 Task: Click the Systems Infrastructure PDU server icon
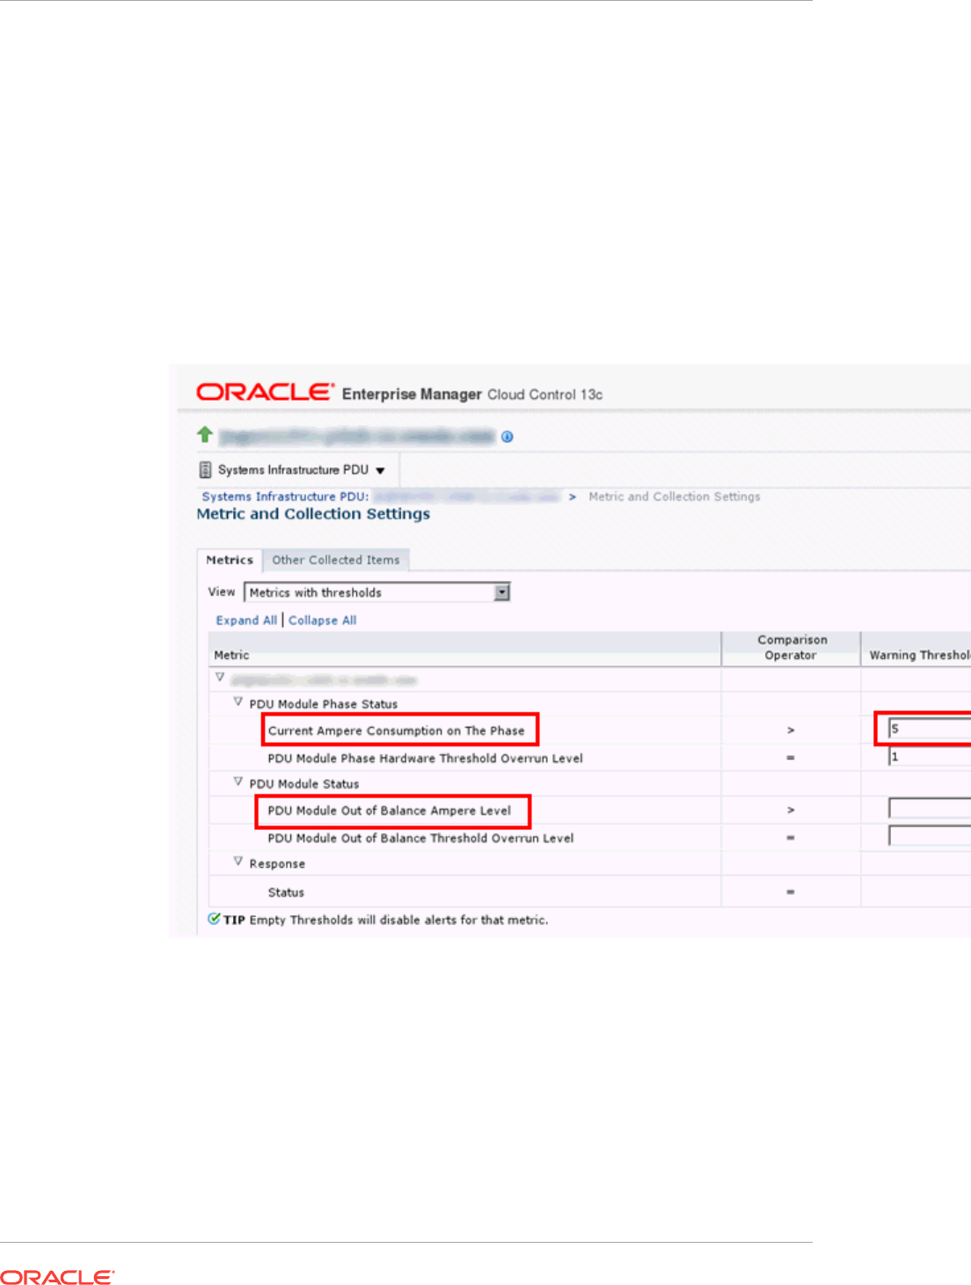205,470
